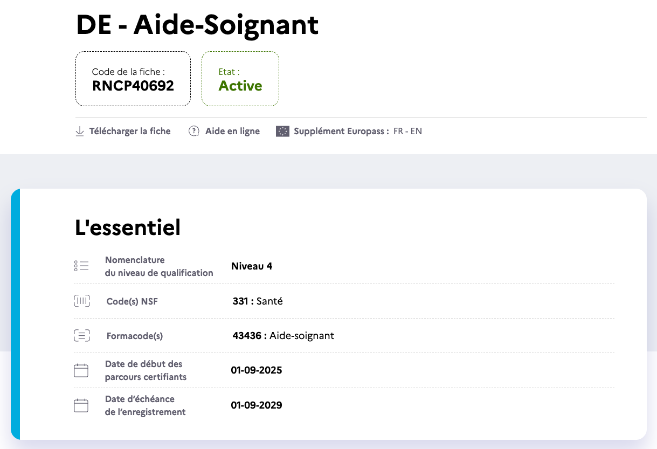Click the calendar icon for Date de début

click(81, 370)
